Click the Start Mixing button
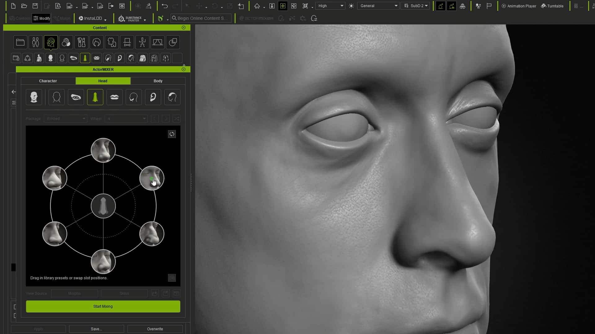595x334 pixels. pyautogui.click(x=103, y=306)
